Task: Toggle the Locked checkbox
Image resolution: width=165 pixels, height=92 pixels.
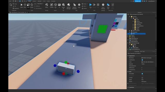Action: (x=142, y=78)
